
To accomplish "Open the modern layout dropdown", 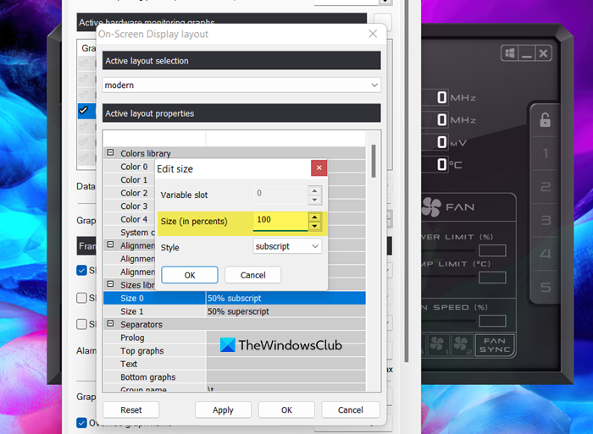I will pos(241,85).
